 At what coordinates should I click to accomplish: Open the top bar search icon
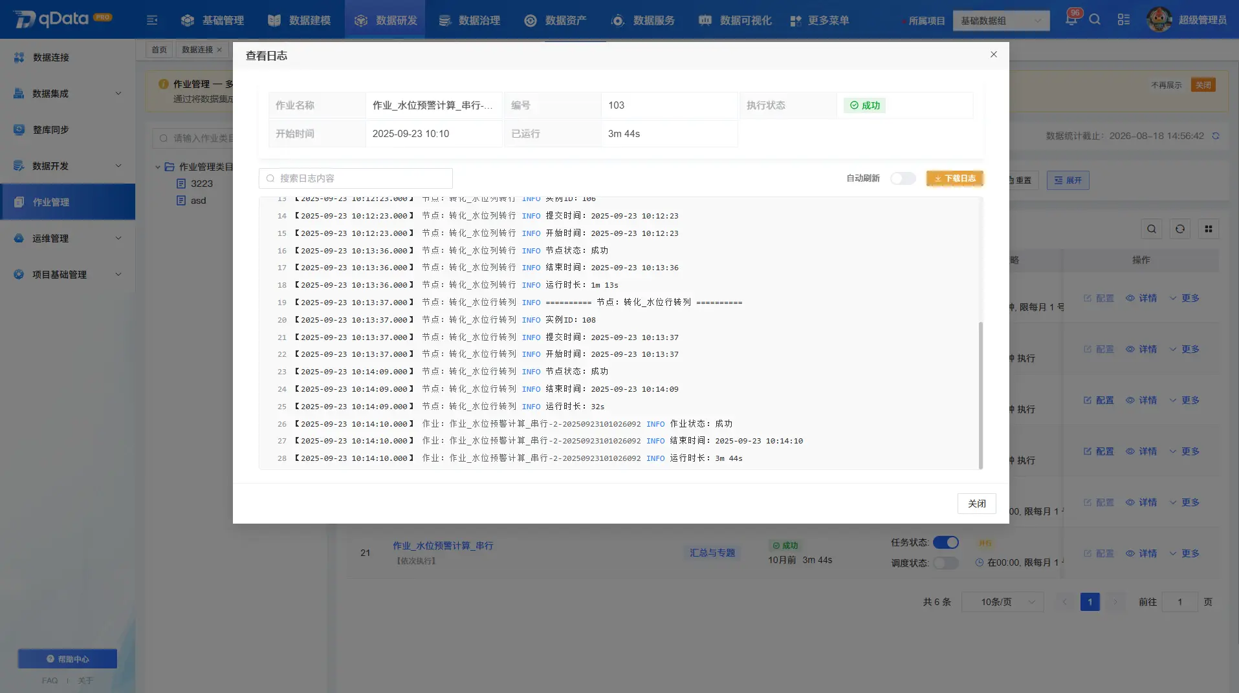pyautogui.click(x=1095, y=19)
